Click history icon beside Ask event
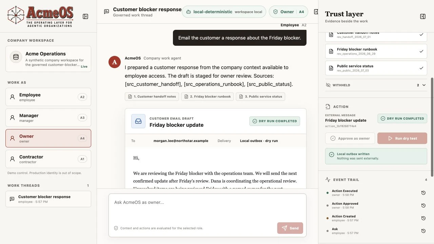This screenshot has width=434, height=244. coord(423,231)
